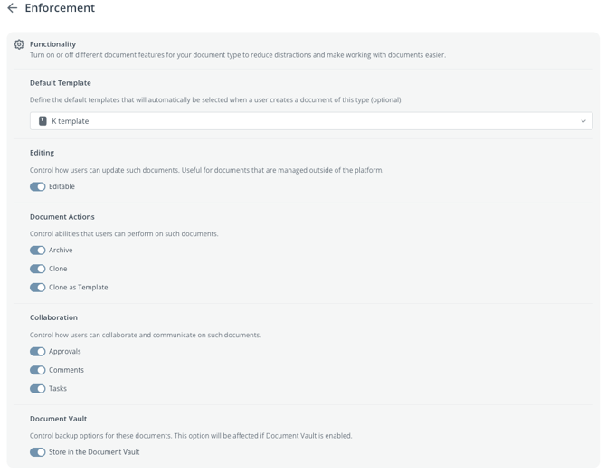
Task: Turn off the Clone toggle
Action: pyautogui.click(x=37, y=269)
